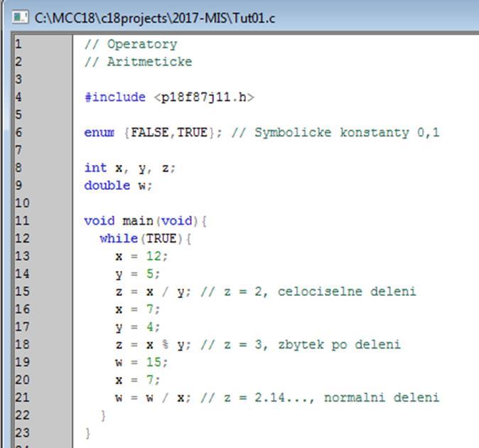Image resolution: width=479 pixels, height=448 pixels.
Task: Click the document icon in the title bar
Action: pos(20,17)
